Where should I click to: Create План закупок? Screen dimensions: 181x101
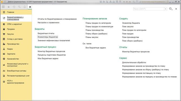click(128, 27)
